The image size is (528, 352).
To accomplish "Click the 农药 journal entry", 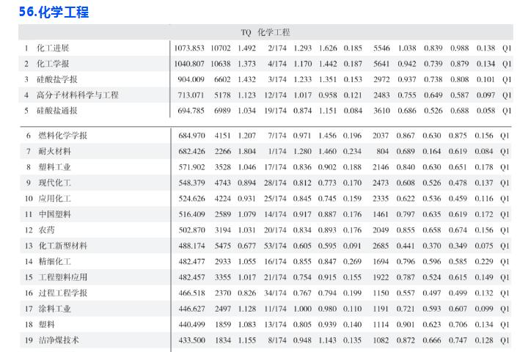I will 45,230.
